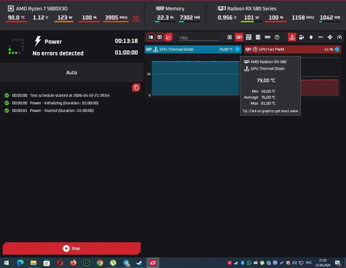Open Microsoft Store from the taskbar
Image resolution: width=346 pixels, height=268 pixels.
(x=47, y=263)
